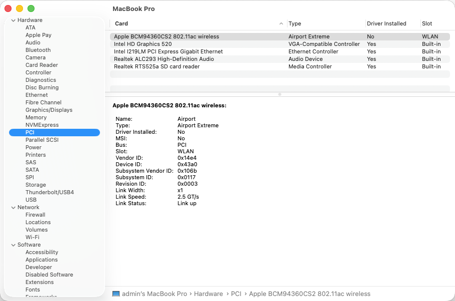
Task: Open the Card Reader section
Action: pyautogui.click(x=41, y=65)
